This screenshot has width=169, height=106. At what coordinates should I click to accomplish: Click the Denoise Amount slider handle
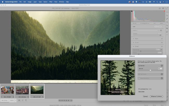150,70
